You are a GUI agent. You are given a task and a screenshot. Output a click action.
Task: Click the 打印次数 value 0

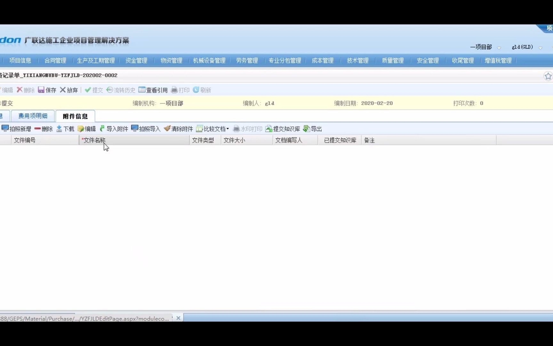tap(481, 103)
